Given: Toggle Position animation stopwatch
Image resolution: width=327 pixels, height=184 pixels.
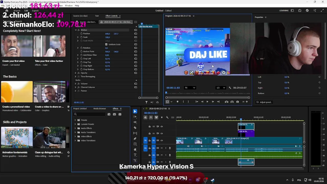Looking at the screenshot, I should (x=81, y=34).
